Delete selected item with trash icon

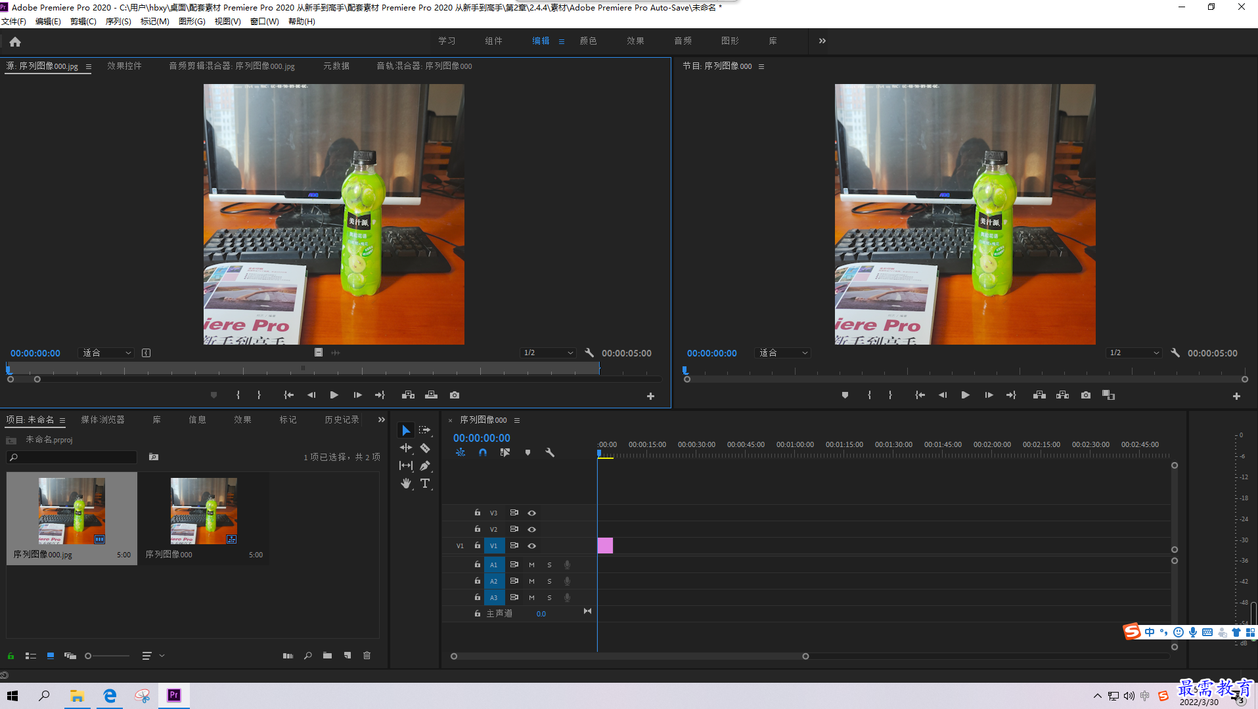[367, 656]
